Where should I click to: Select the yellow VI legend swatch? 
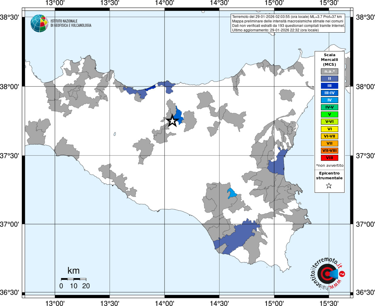[x=330, y=129]
